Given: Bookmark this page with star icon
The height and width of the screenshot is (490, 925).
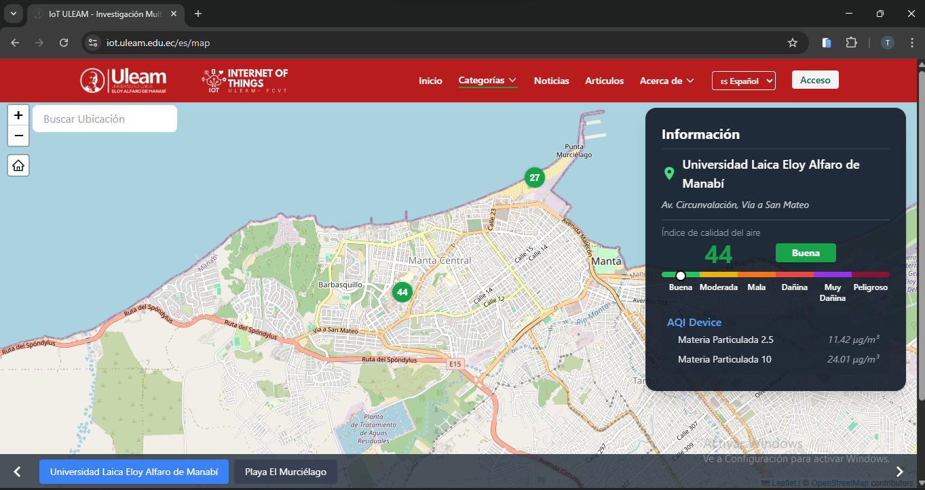Looking at the screenshot, I should click(x=792, y=43).
